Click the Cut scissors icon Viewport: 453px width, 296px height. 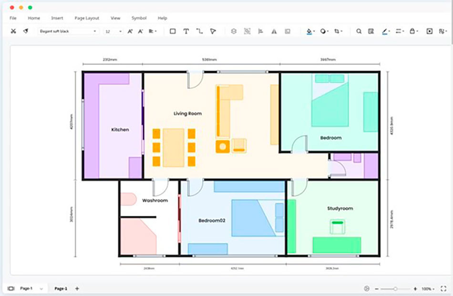tap(13, 31)
